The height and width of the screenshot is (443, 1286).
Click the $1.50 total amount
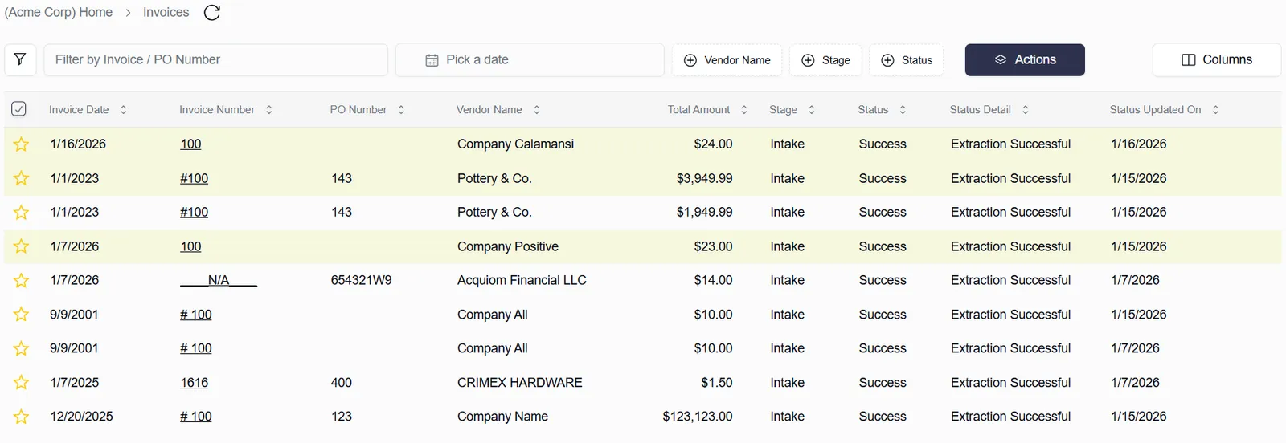[x=716, y=383]
